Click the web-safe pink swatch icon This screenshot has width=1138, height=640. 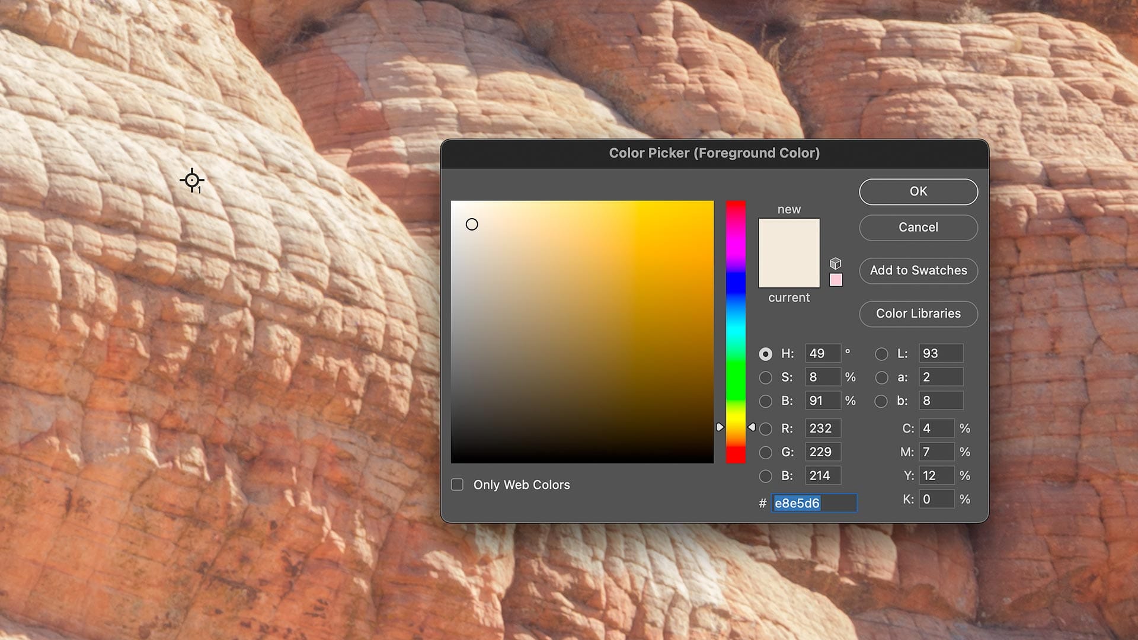coord(835,279)
